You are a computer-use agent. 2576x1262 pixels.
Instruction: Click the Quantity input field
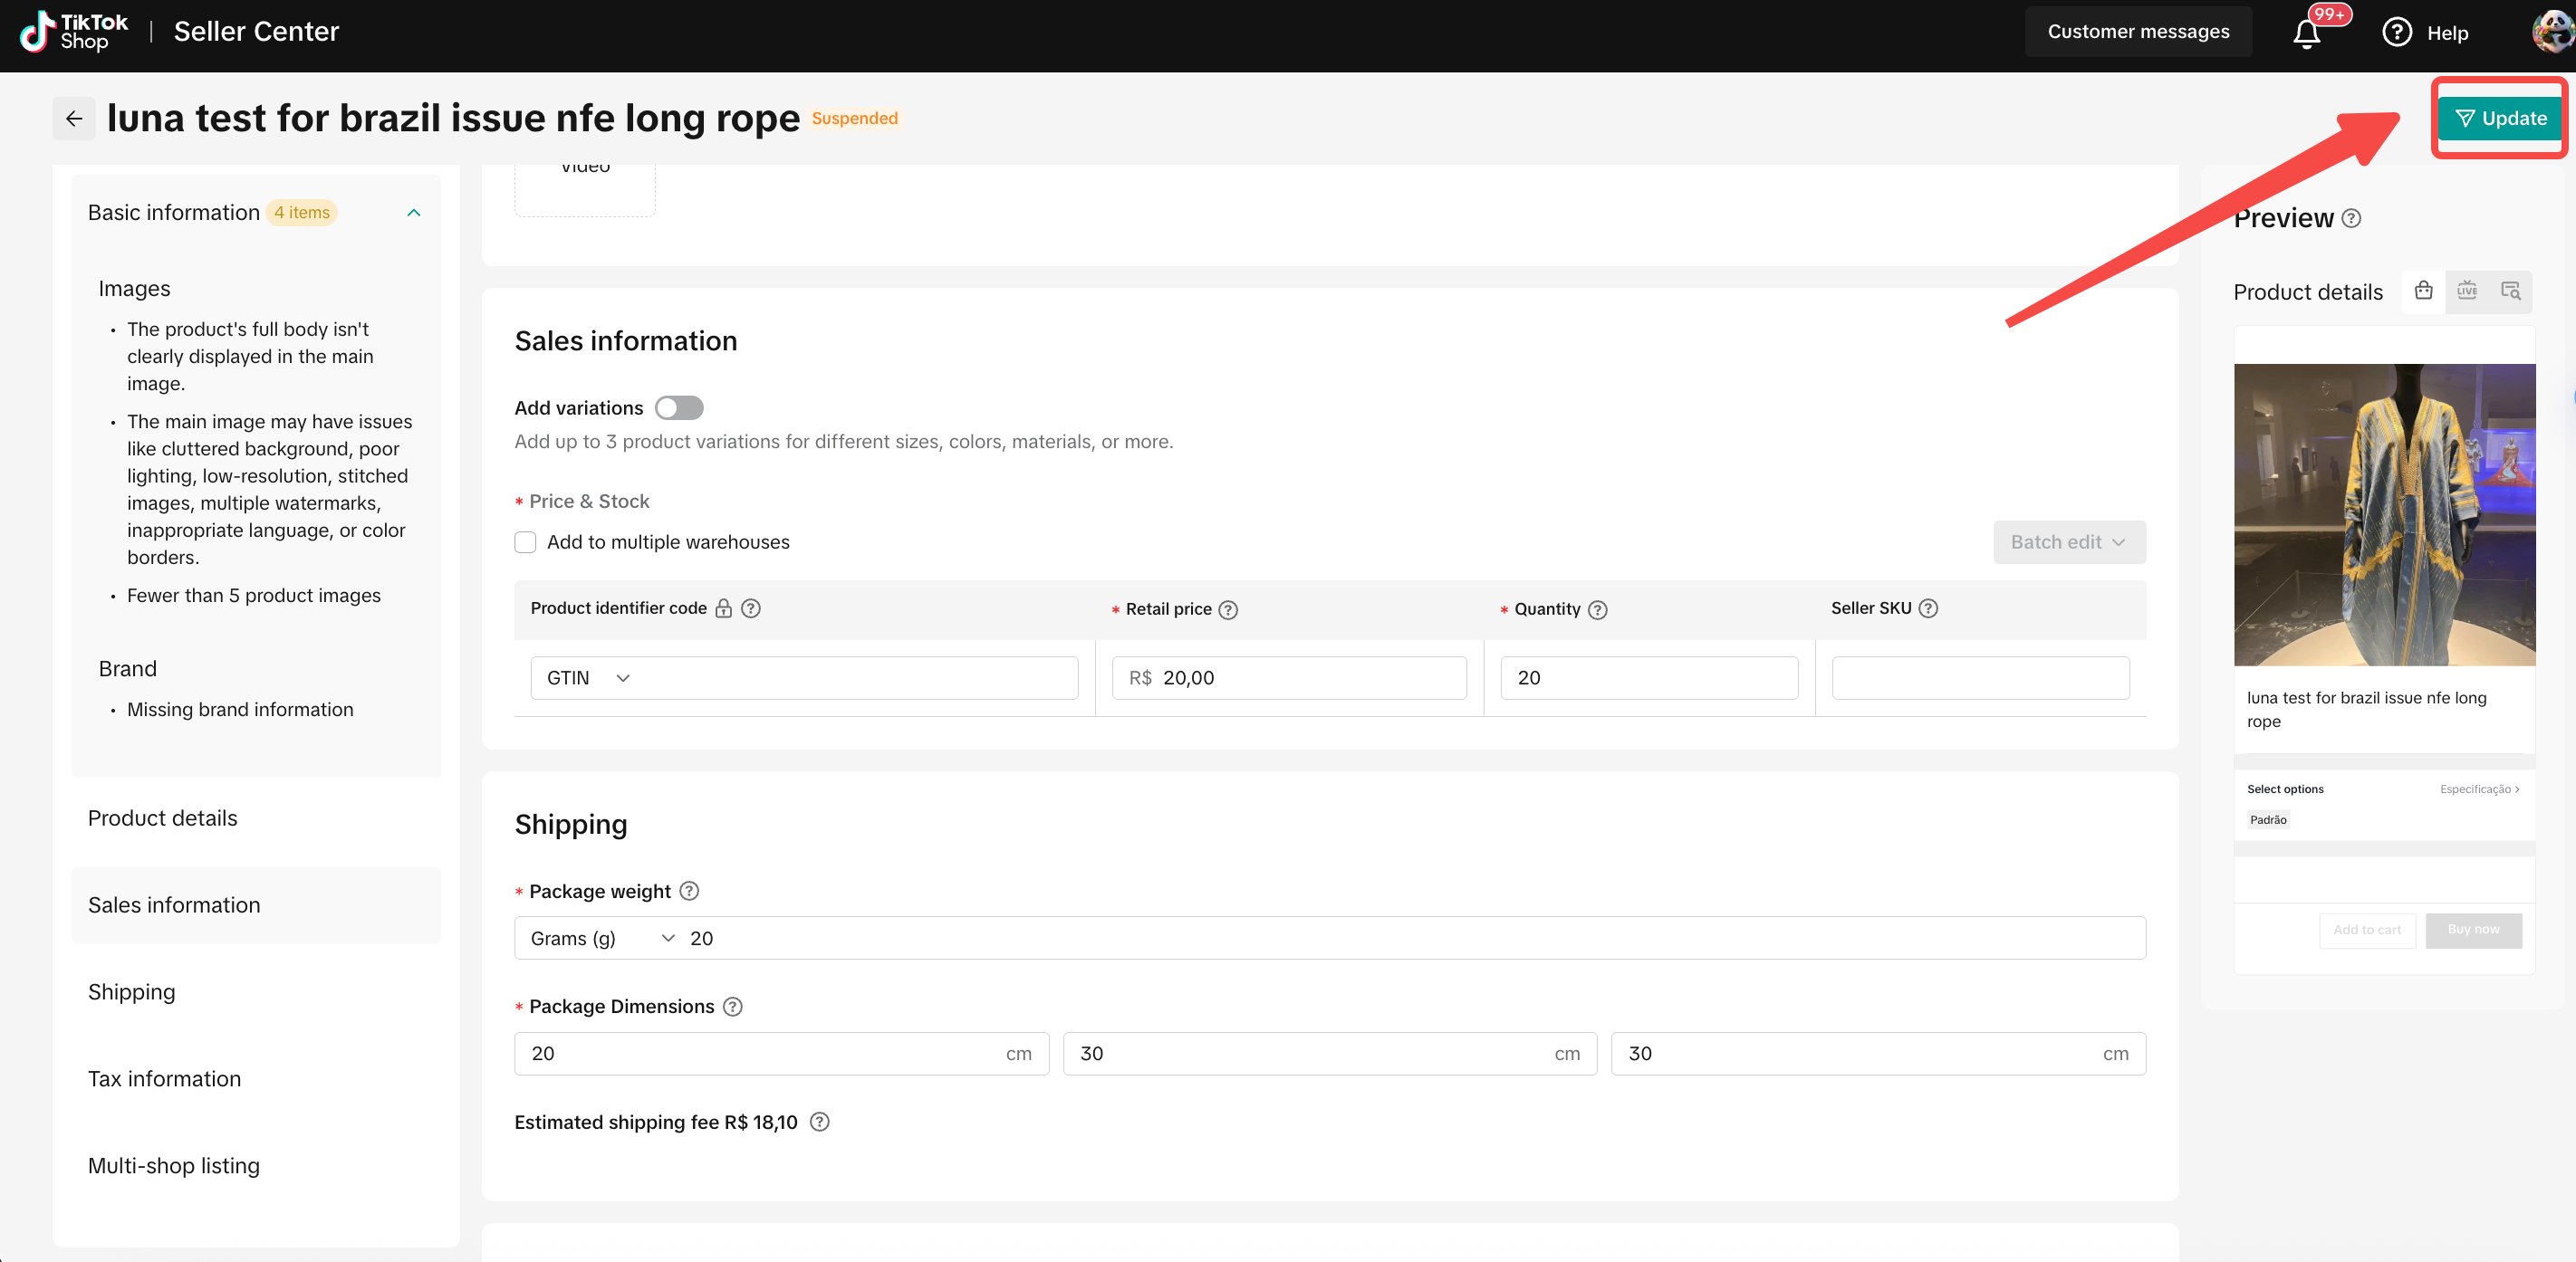pos(1649,678)
